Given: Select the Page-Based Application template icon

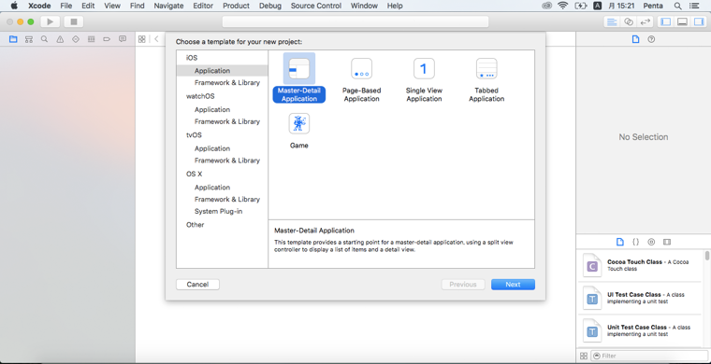Looking at the screenshot, I should coord(361,69).
